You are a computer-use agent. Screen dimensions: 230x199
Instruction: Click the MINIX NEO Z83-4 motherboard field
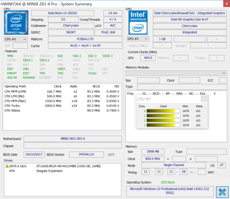[x=73, y=139]
